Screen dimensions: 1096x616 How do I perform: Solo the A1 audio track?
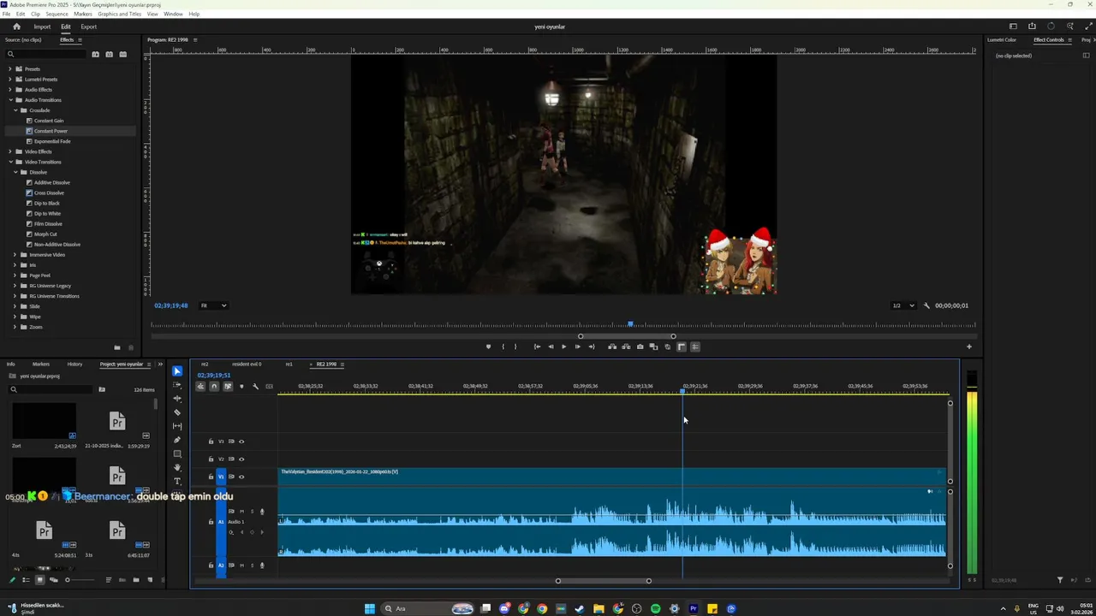tap(252, 512)
